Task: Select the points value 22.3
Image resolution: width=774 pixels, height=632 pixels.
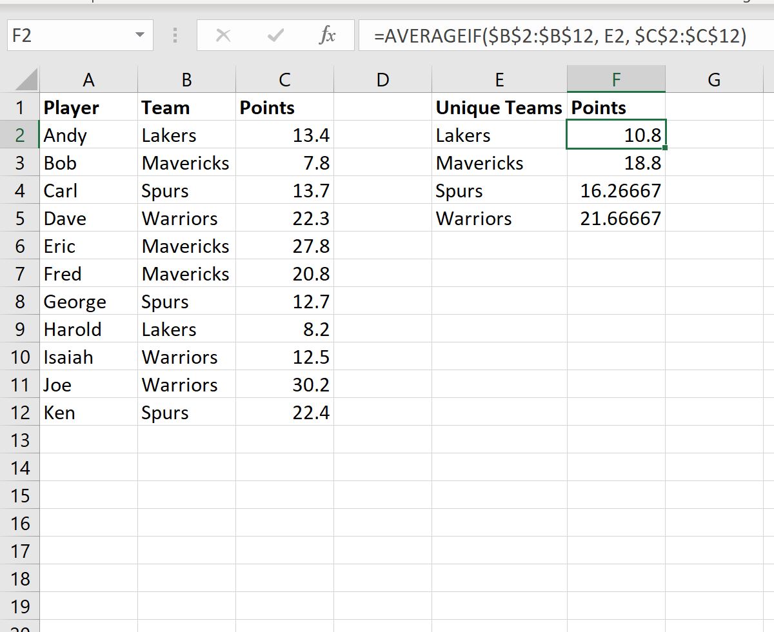Action: click(x=284, y=219)
